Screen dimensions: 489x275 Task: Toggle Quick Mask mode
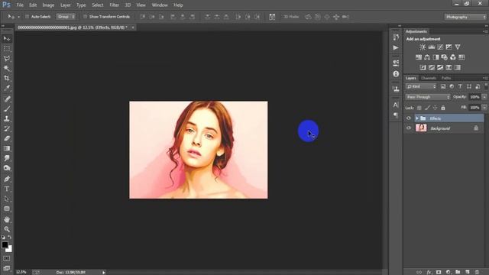pyautogui.click(x=7, y=258)
